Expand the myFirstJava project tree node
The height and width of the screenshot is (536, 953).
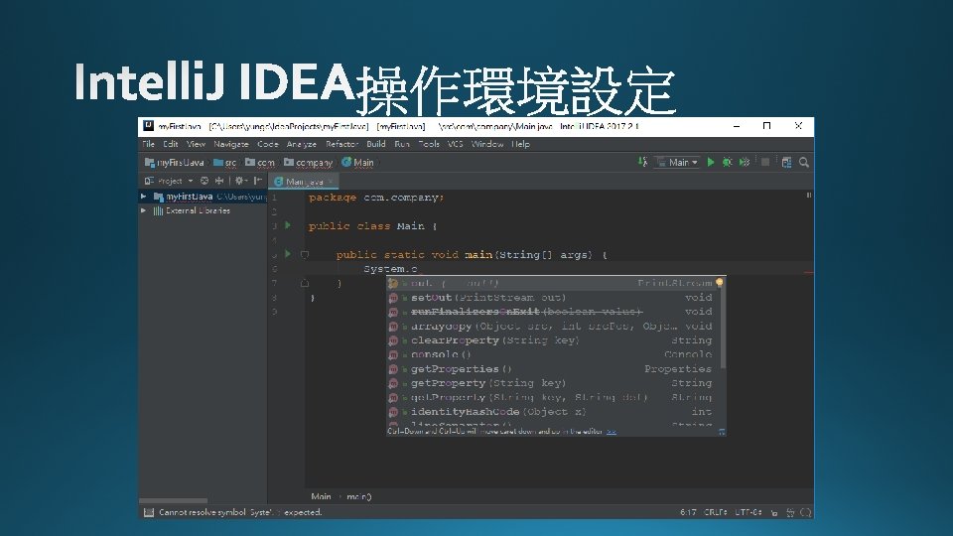[x=143, y=197]
